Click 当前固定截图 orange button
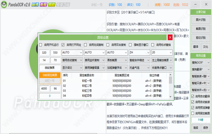Image resolution: width=212 pixels, height=134 pixels. (50, 75)
